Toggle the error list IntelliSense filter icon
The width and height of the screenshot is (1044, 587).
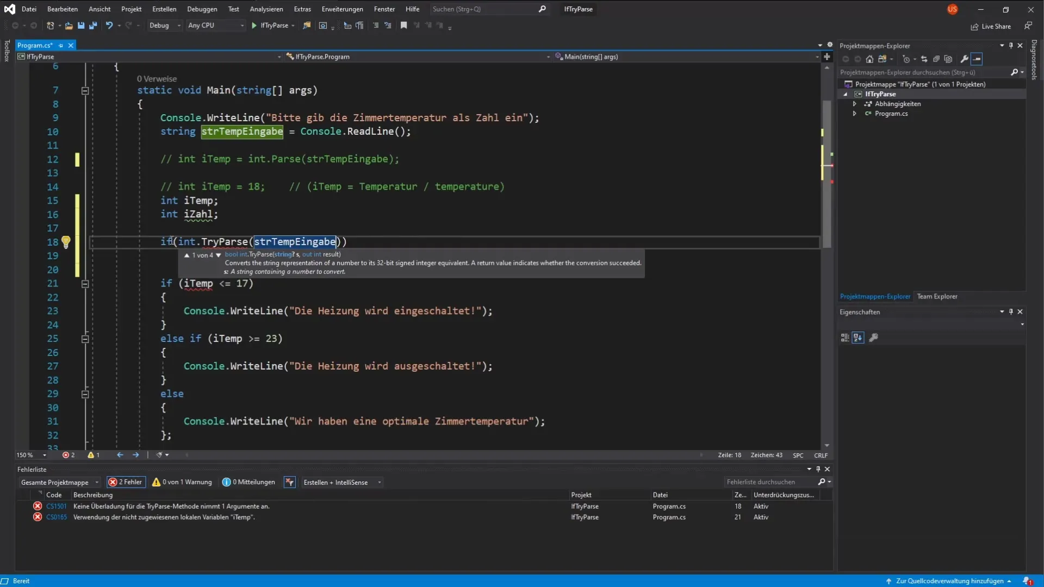[290, 483]
